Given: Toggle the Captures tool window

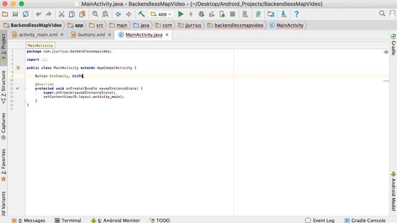Looking at the screenshot, I should pos(3,126).
